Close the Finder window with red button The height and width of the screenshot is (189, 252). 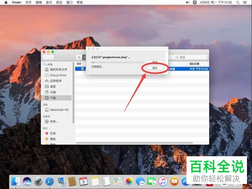[x=44, y=52]
